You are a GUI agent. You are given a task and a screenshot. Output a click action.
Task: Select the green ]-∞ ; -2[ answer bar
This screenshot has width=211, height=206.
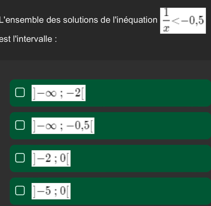click(138, 93)
